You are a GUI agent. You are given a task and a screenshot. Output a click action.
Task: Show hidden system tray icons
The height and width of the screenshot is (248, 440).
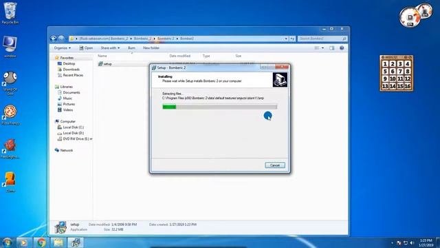click(392, 242)
